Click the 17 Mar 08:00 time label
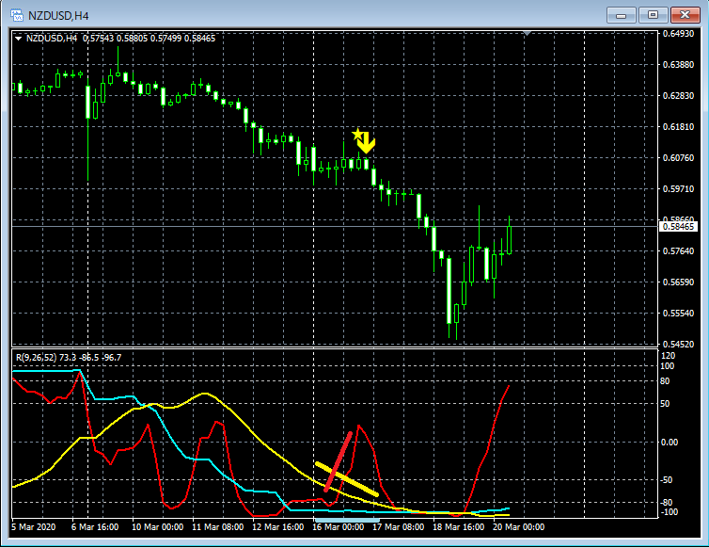 click(x=399, y=527)
